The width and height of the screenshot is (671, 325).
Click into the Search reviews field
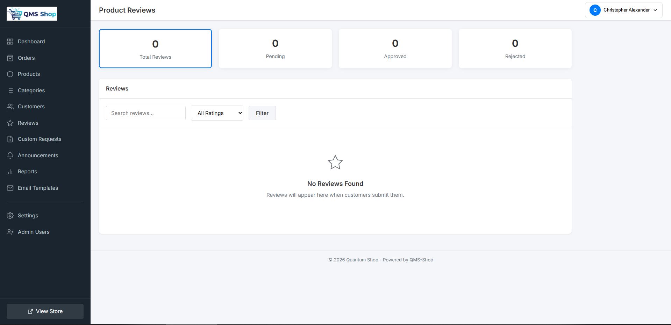tap(145, 113)
